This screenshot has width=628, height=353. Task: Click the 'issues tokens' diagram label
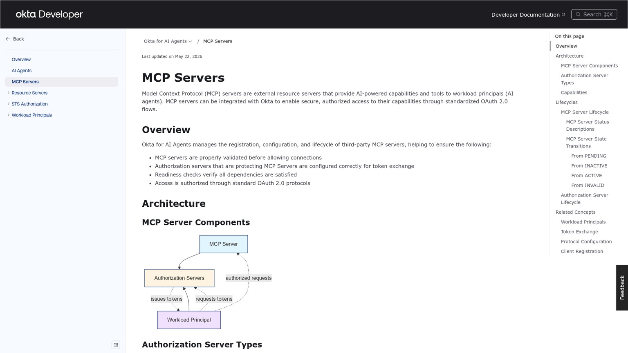click(x=166, y=299)
